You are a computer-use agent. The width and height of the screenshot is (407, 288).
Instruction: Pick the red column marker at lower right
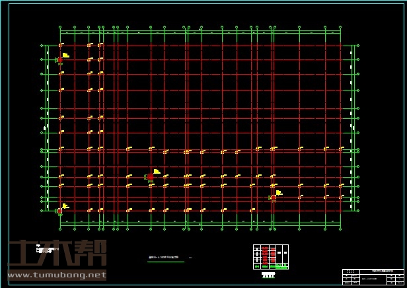click(x=273, y=198)
